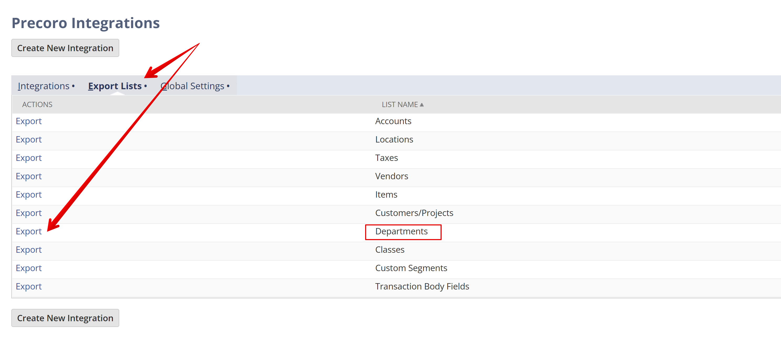Export the Vendors list
The height and width of the screenshot is (343, 781).
pos(29,176)
